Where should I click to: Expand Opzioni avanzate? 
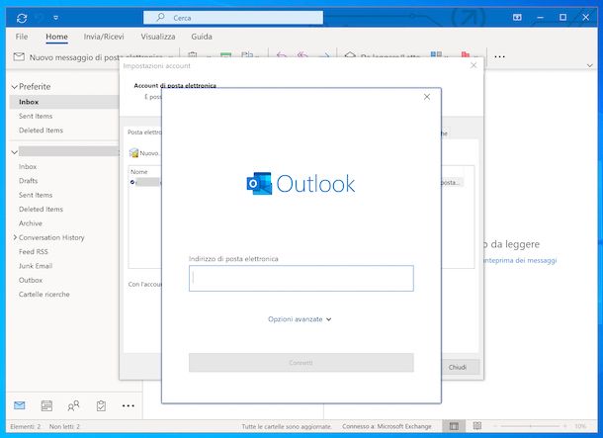click(300, 319)
